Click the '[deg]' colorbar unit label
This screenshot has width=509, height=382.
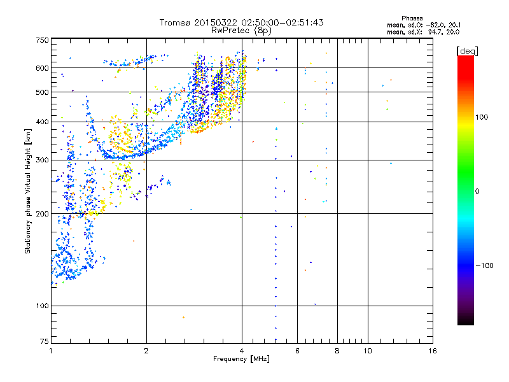tap(467, 51)
